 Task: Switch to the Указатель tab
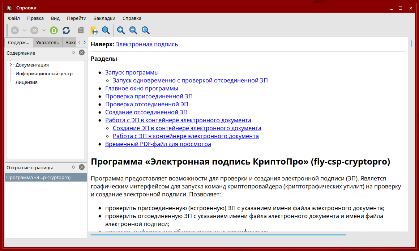pyautogui.click(x=47, y=42)
